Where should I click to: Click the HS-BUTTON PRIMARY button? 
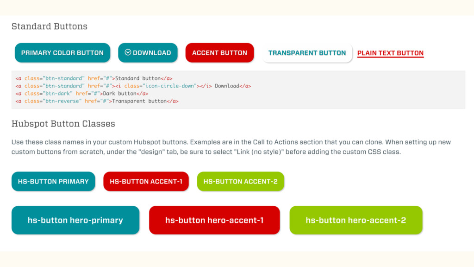click(53, 181)
